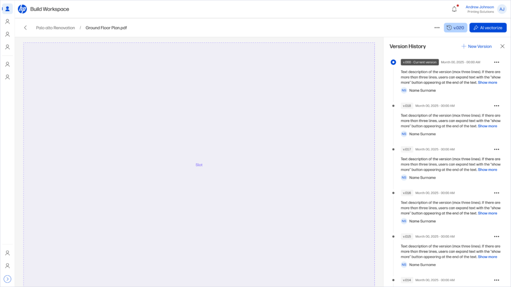Click the New Version button
Image resolution: width=511 pixels, height=287 pixels.
pos(476,46)
